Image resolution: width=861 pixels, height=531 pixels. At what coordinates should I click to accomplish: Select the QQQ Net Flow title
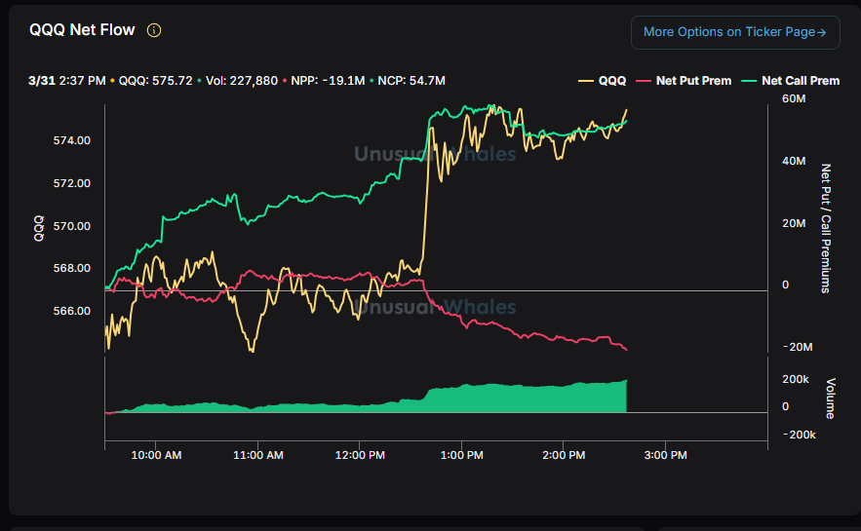click(82, 29)
